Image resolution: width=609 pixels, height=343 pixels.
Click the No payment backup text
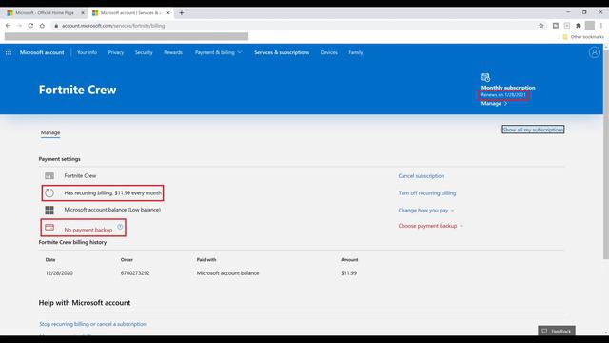coord(88,230)
